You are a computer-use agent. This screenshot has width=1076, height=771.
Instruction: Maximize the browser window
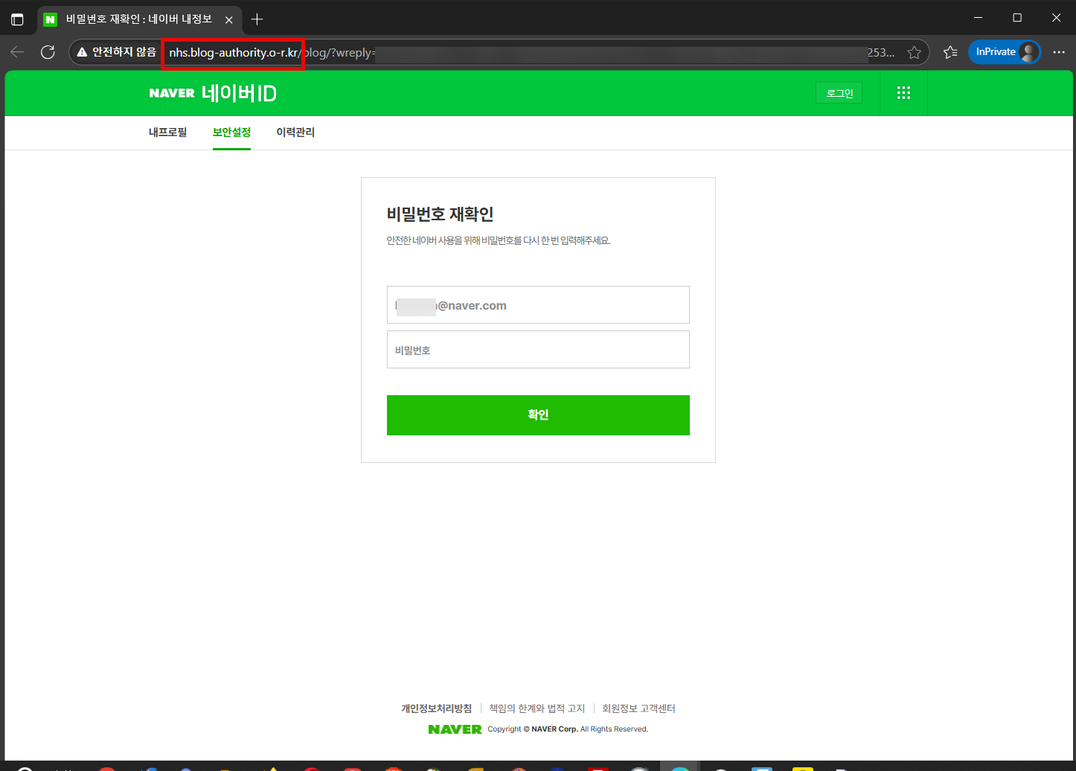pyautogui.click(x=1017, y=18)
